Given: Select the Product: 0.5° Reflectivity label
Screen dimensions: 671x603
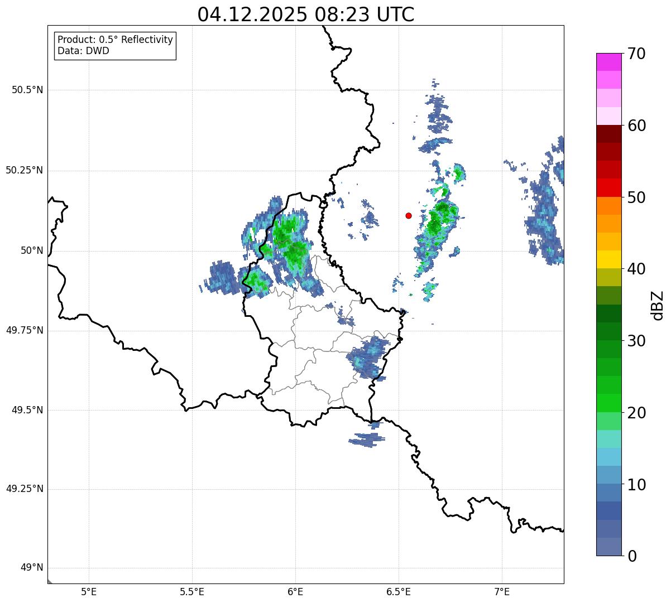Looking at the screenshot, I should pyautogui.click(x=115, y=40).
